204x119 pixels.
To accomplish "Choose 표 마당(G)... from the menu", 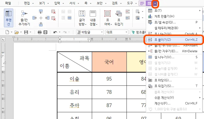I will tap(174, 80).
